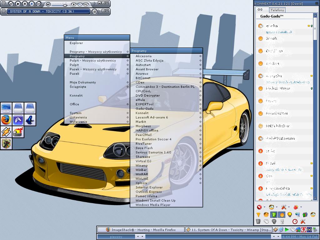Toggle the ML media library button
Image resolution: width=320 pixels, height=240 pixels.
point(86,4)
